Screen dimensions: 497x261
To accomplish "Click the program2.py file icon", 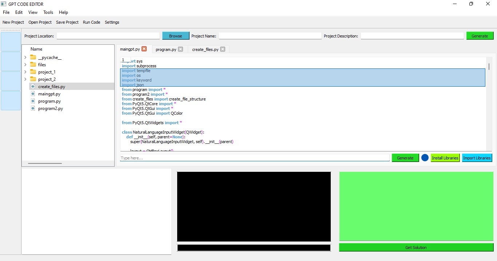I will [x=33, y=108].
